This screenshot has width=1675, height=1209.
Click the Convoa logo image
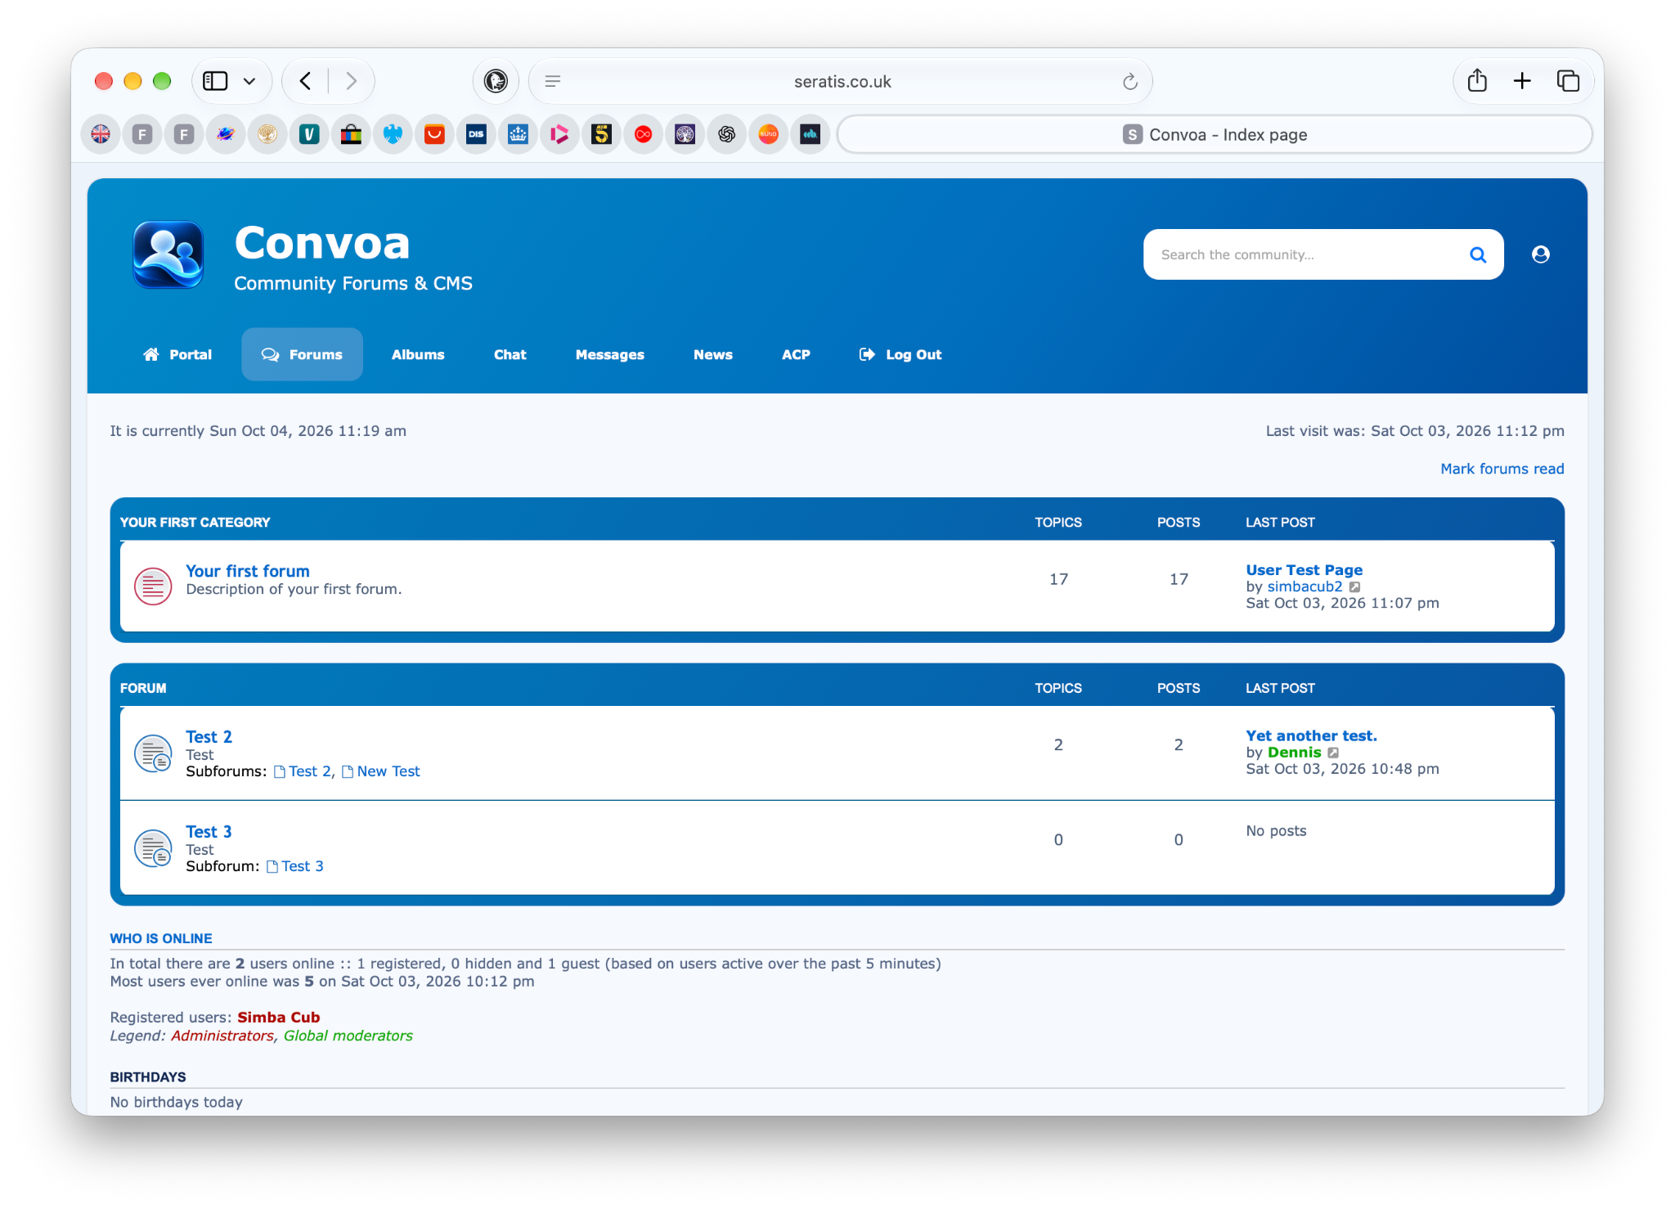click(x=168, y=254)
